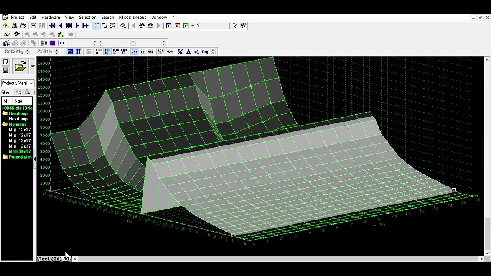Open the Miscellaneous menu
The height and width of the screenshot is (276, 491).
pos(132,17)
